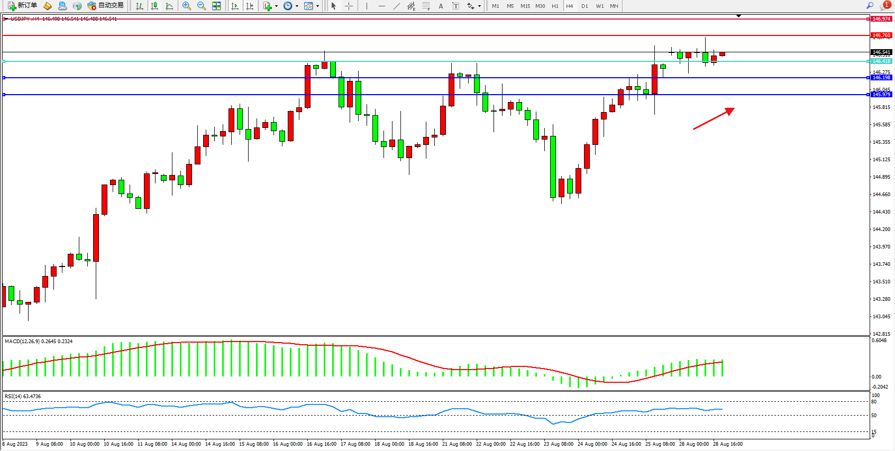Open the arrows objects dropdown

[x=479, y=6]
